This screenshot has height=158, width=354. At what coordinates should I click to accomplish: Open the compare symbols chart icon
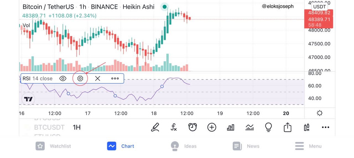click(249, 127)
